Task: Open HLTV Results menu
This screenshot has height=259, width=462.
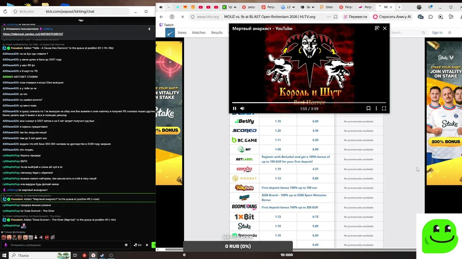Action: pos(217,32)
